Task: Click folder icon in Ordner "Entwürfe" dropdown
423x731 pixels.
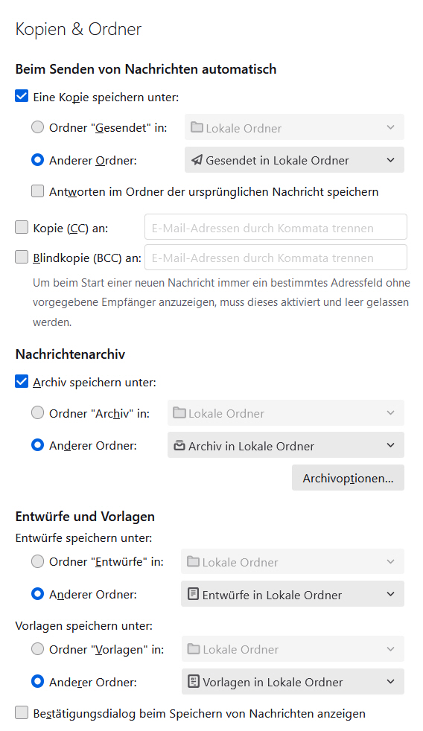Action: coord(193,562)
